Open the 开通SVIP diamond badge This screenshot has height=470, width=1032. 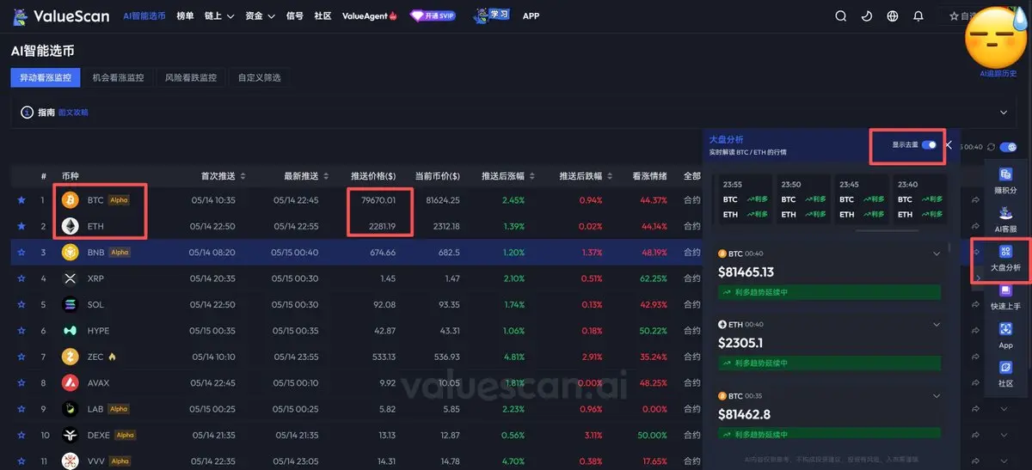(x=433, y=15)
